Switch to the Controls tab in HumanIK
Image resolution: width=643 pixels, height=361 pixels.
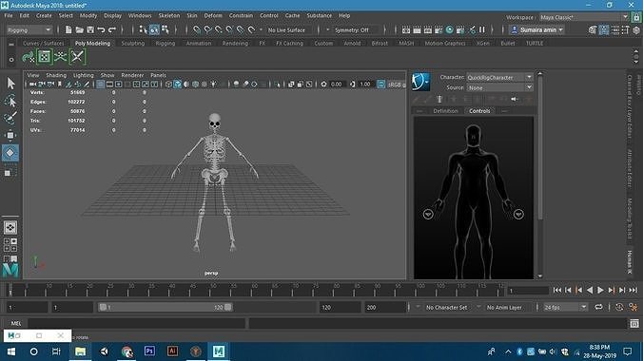click(x=479, y=111)
